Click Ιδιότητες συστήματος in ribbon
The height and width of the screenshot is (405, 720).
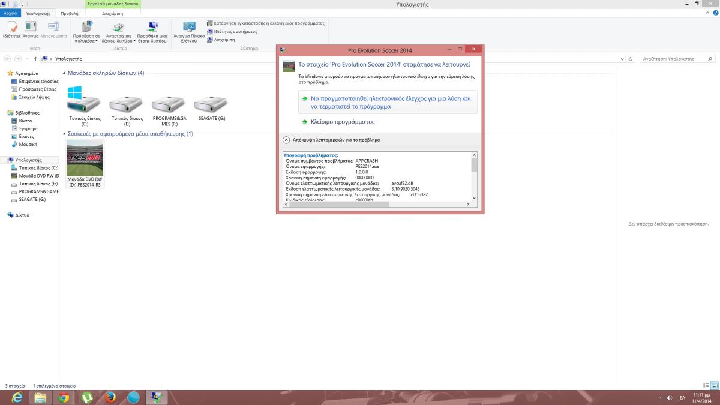pyautogui.click(x=232, y=31)
